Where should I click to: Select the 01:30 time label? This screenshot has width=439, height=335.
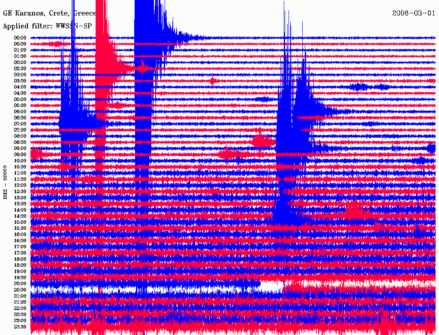coord(20,56)
